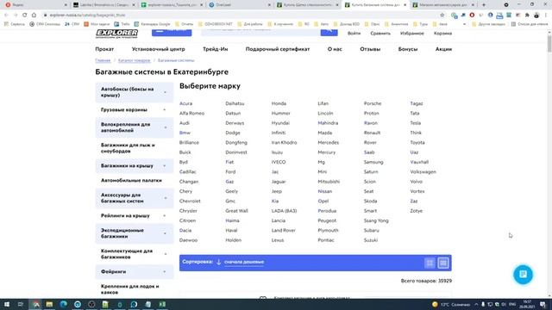Open Трейд-Ин menu item
The height and width of the screenshot is (310, 552).
coord(215,49)
